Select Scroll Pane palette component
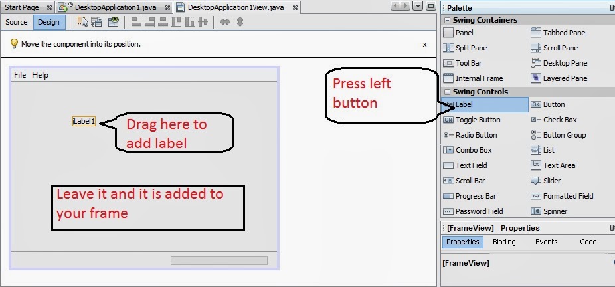Viewport: 615px width, 287px height. point(554,48)
